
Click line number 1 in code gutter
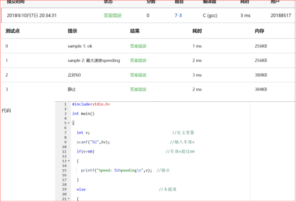(x=65, y=104)
